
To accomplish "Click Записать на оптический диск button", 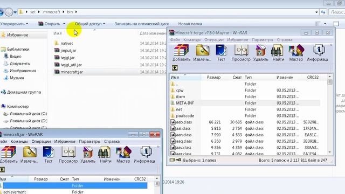I will click(142, 24).
